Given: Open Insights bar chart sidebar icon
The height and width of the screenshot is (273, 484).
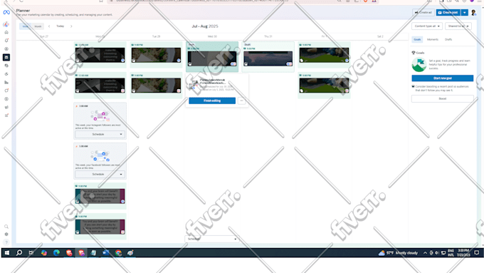Looking at the screenshot, I should coord(6,82).
